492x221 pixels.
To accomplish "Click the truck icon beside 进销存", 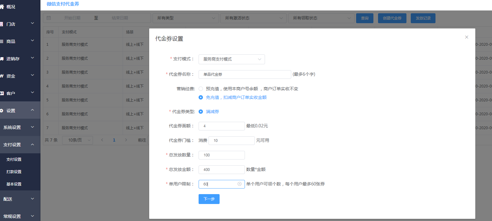I will (2, 59).
